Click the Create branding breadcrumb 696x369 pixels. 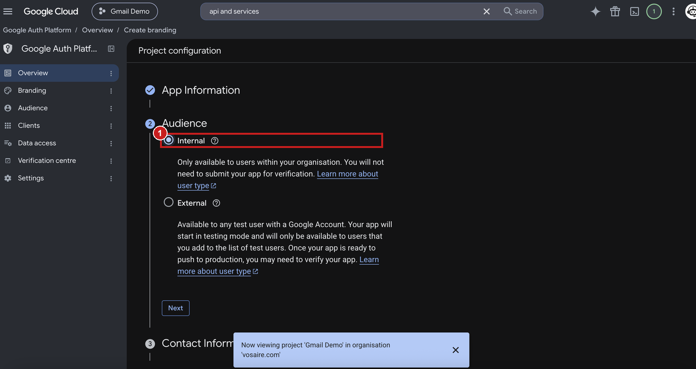point(150,30)
